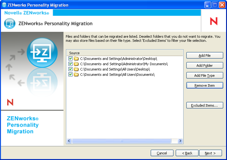Select folder icon for All Users\Documents row
Viewport: 227px width, 160px height.
click(76, 75)
